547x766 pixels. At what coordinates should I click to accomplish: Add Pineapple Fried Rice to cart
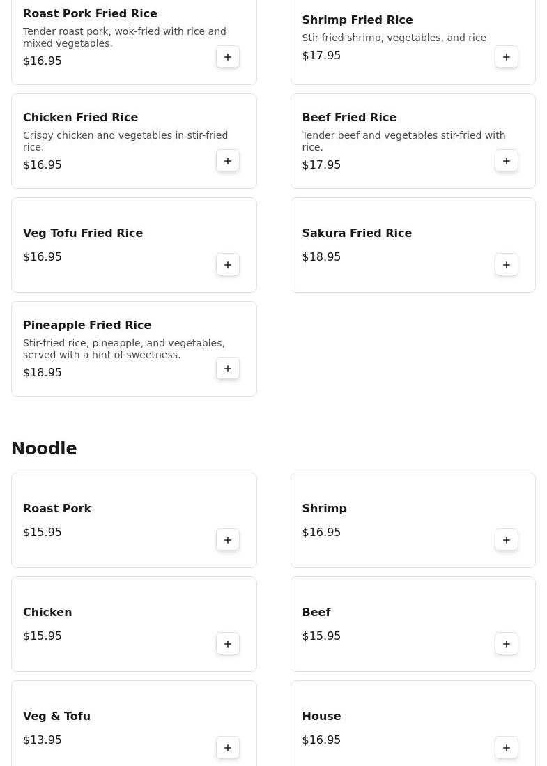point(228,369)
